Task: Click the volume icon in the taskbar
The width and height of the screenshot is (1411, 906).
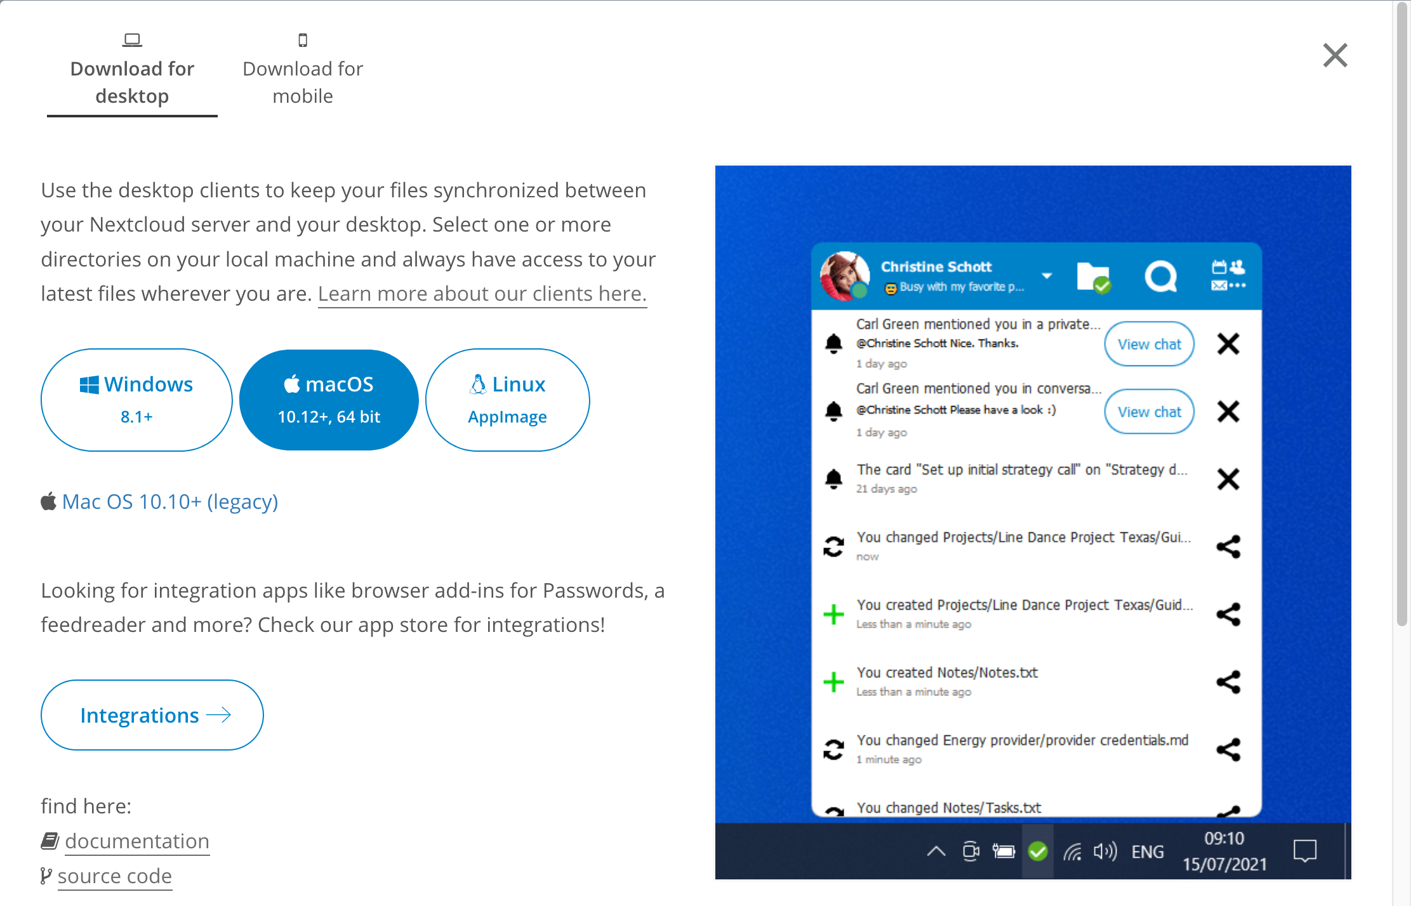Action: 1105,851
